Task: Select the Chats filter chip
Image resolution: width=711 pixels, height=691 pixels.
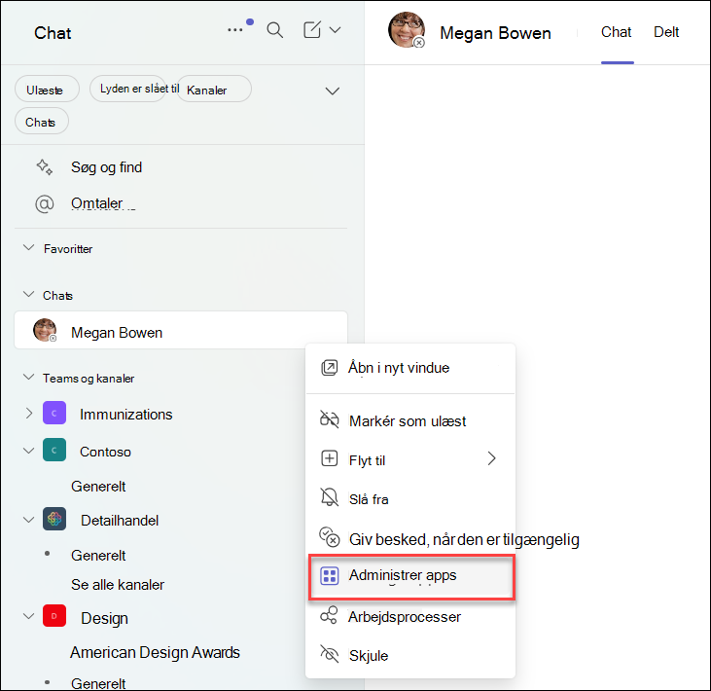Action: point(42,122)
